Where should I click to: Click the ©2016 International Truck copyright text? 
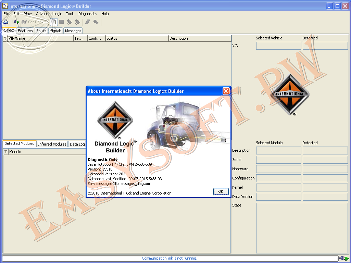pyautogui.click(x=129, y=193)
